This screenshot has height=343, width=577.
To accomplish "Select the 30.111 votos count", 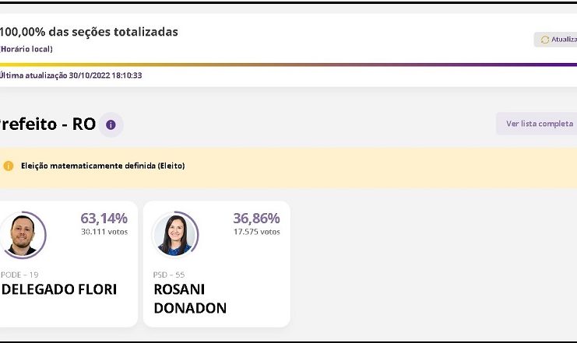I will pos(104,232).
